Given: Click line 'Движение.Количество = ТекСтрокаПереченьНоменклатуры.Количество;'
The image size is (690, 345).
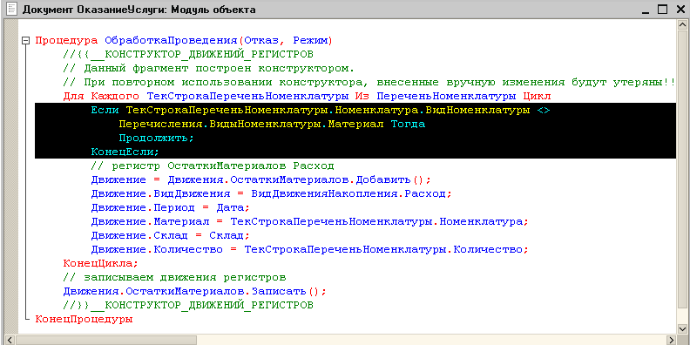Looking at the screenshot, I should coord(310,250).
